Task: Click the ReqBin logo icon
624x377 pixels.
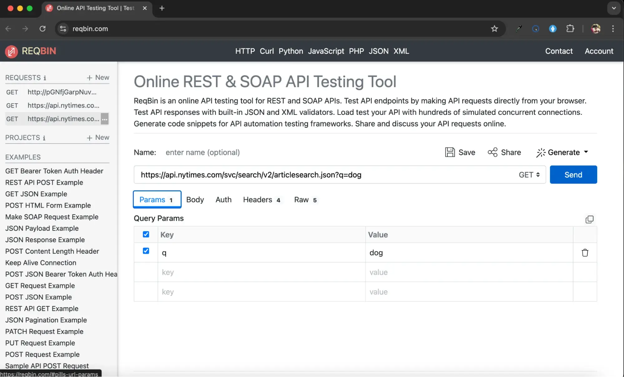Action: tap(11, 51)
